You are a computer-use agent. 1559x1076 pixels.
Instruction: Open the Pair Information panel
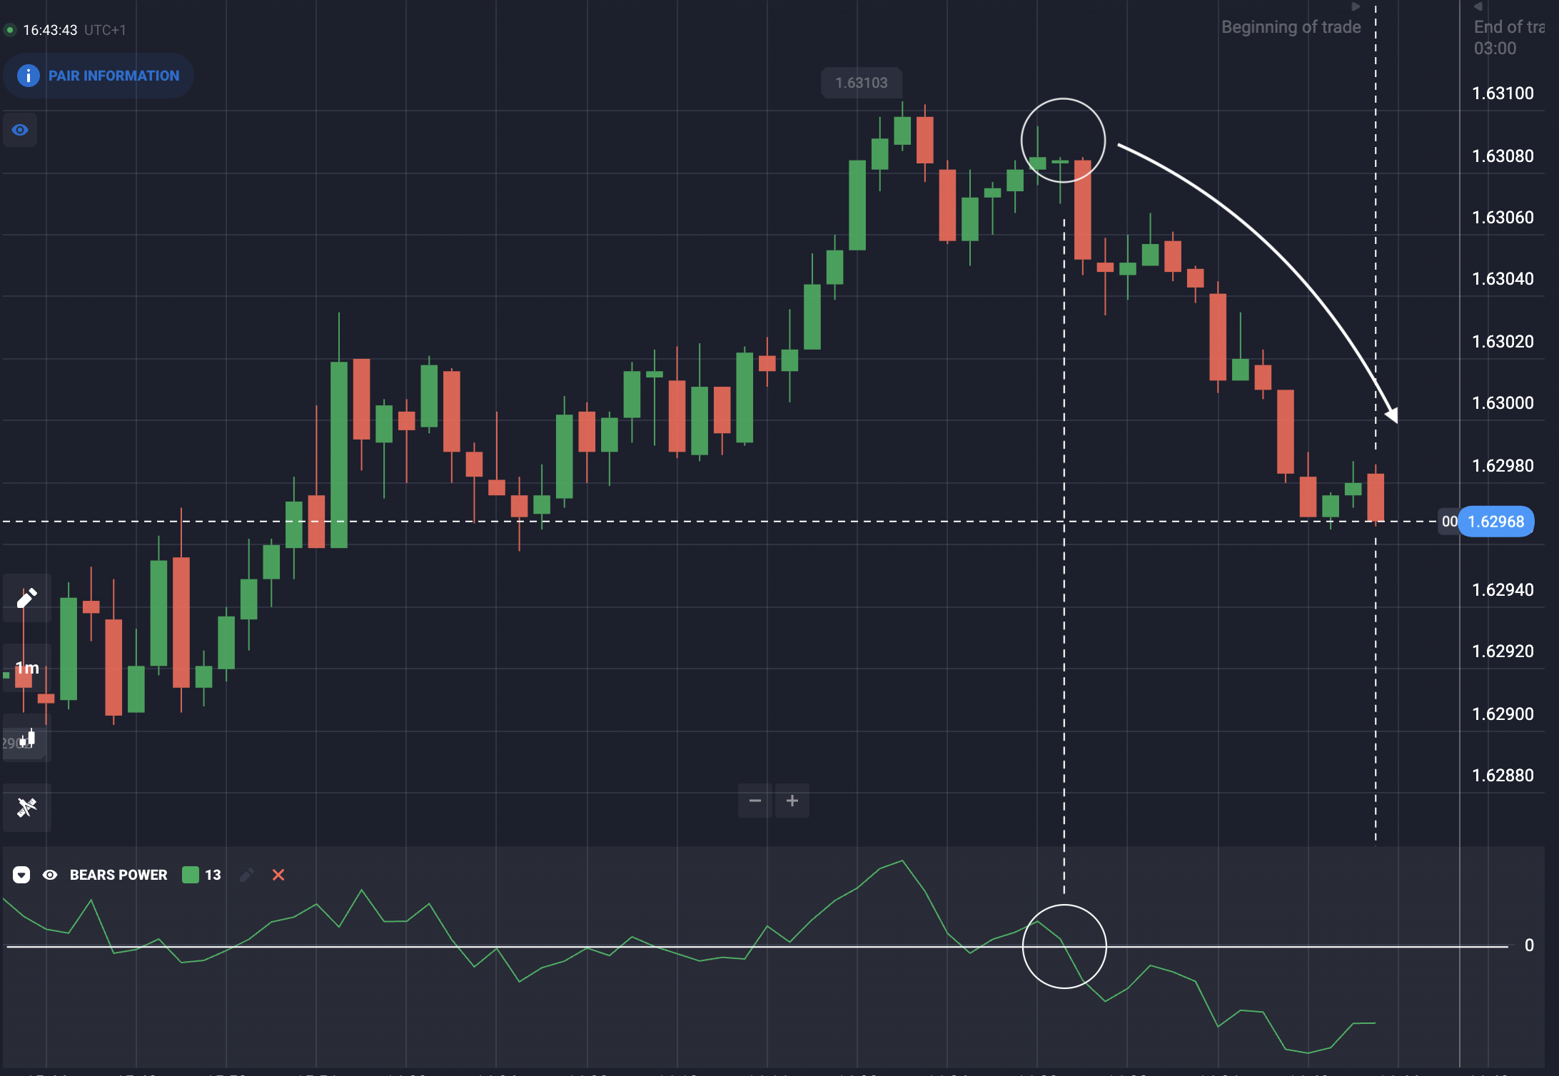click(x=99, y=76)
